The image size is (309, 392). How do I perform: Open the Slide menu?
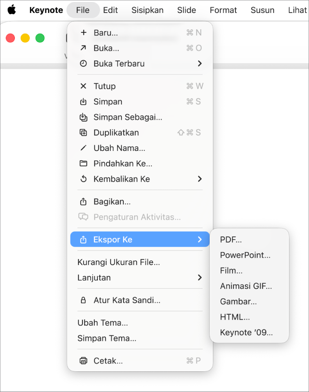(x=187, y=10)
